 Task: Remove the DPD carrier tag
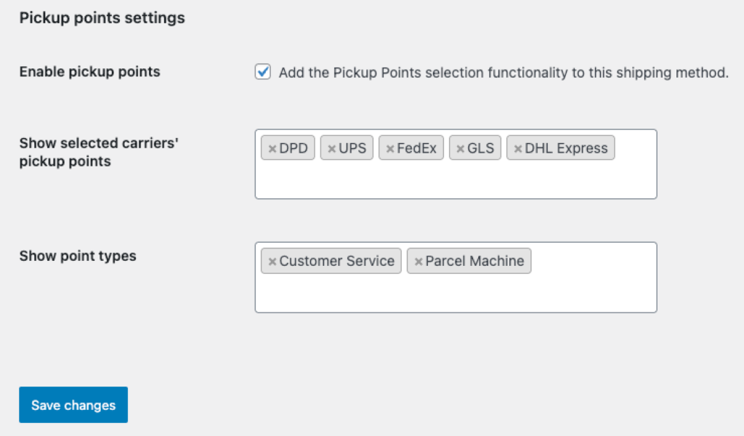coord(272,149)
